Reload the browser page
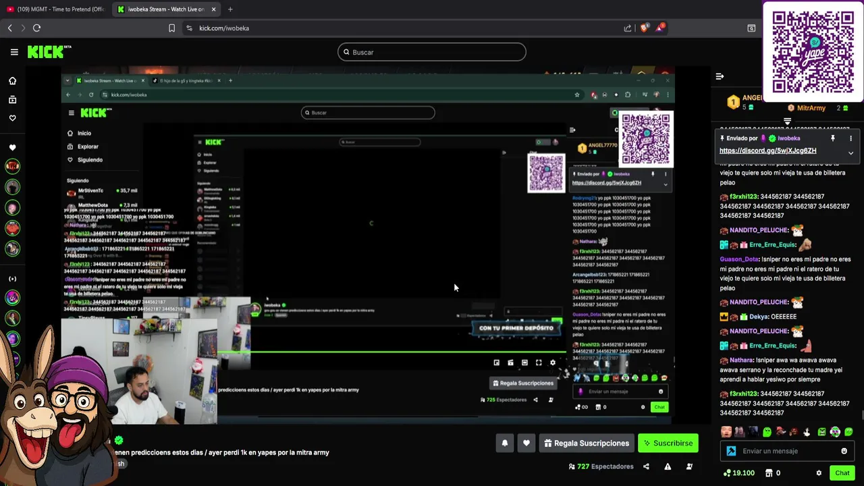The width and height of the screenshot is (864, 486). pos(36,28)
